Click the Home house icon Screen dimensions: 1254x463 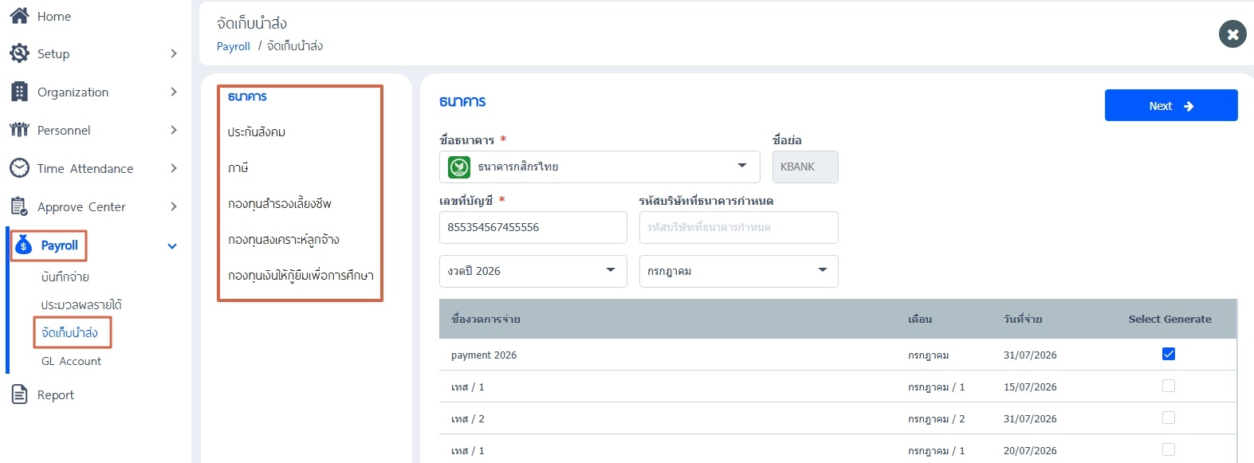[x=19, y=16]
